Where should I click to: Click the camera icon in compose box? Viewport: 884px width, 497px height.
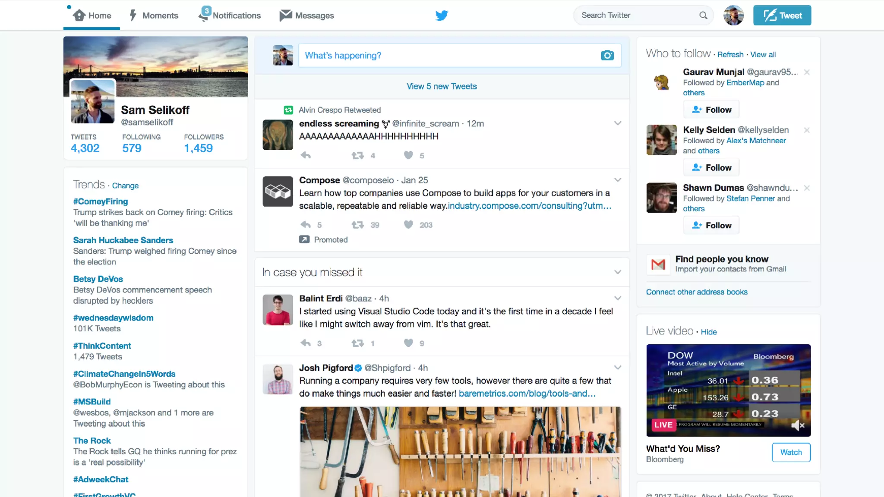tap(607, 55)
